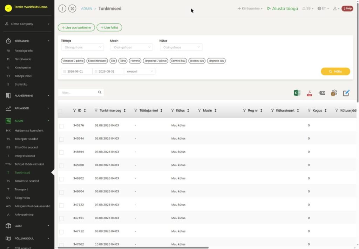Image resolution: width=359 pixels, height=249 pixels.
Task: Click the horizontal table scrollbar
Action: (133, 248)
